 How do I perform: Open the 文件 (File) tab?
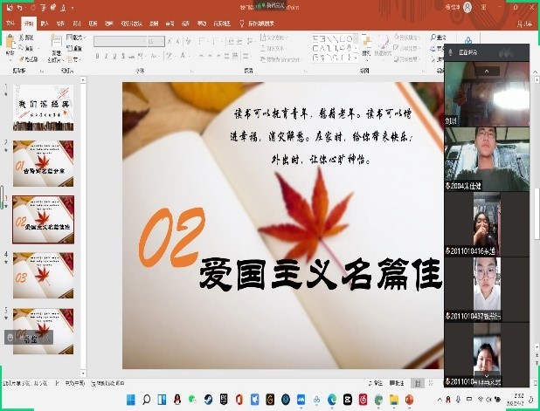click(10, 24)
